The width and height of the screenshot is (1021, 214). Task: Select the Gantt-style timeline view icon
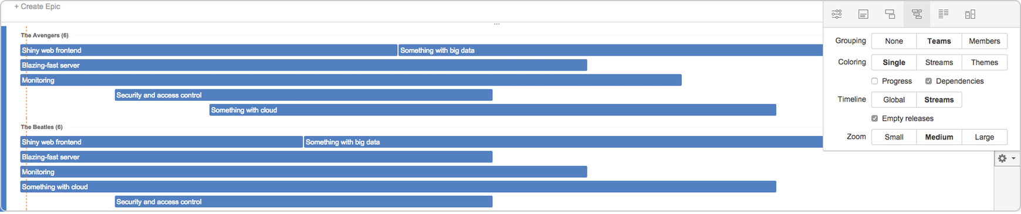pos(917,14)
